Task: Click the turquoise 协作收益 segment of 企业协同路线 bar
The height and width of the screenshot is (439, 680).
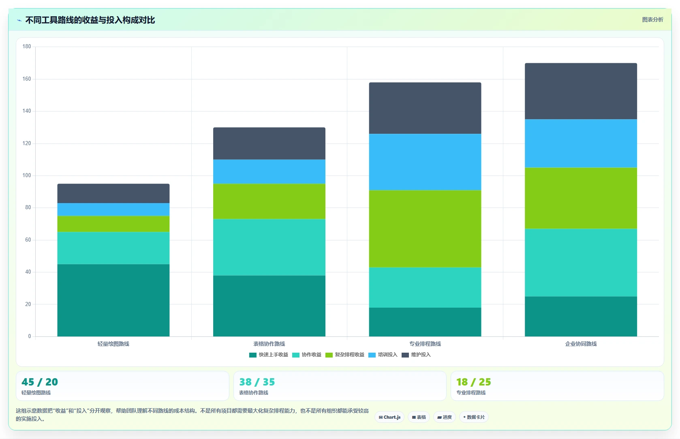Action: coord(581,263)
